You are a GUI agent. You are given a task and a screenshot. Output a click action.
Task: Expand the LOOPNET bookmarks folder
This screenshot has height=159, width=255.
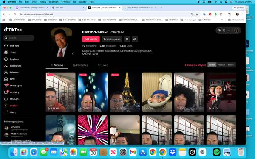(172, 20)
